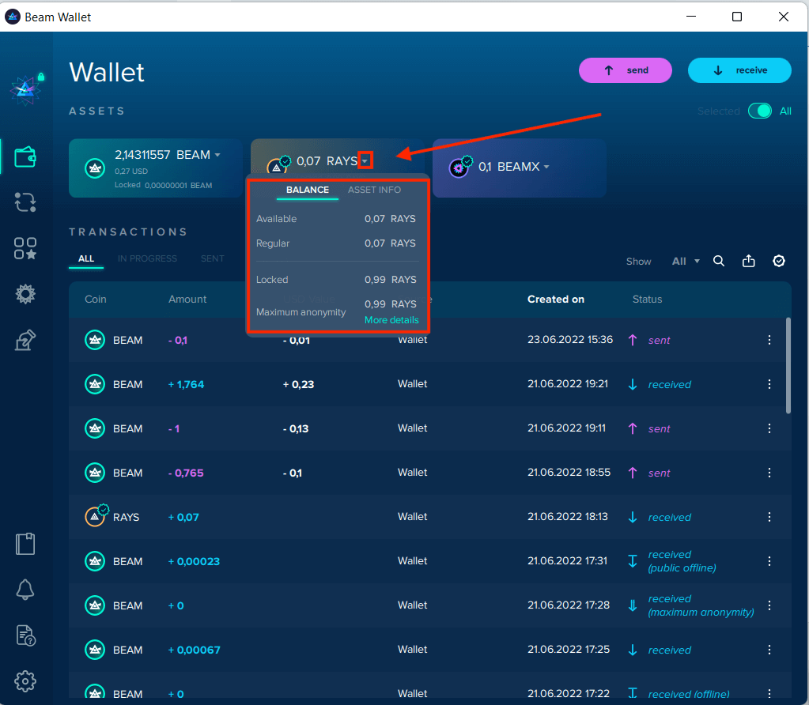This screenshot has width=809, height=705.
Task: Click the search transactions magnifier icon
Action: [719, 261]
